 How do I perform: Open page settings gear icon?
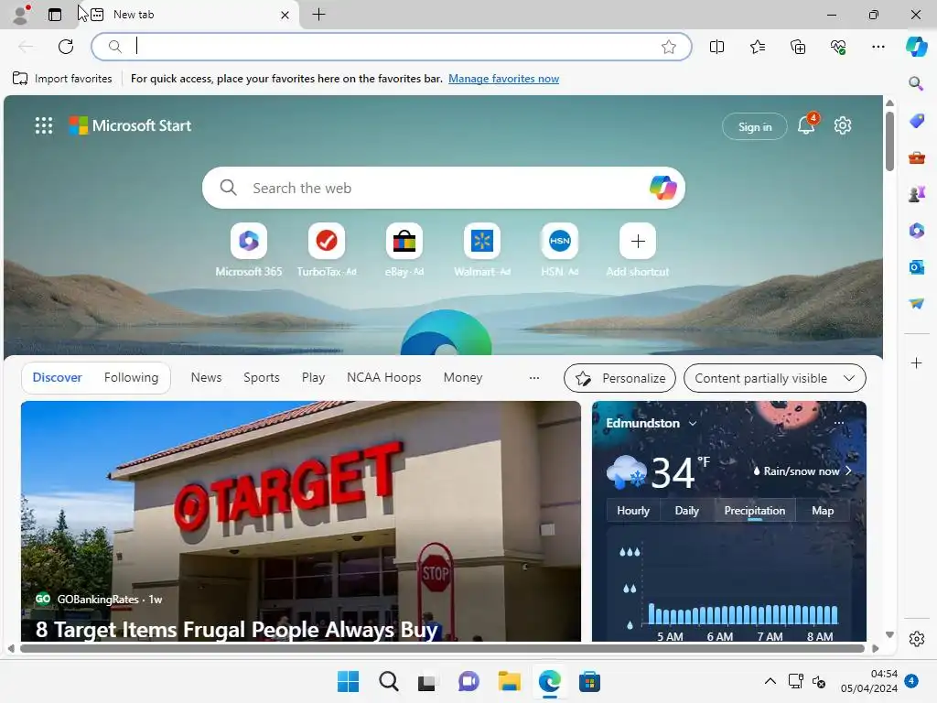[x=843, y=125]
